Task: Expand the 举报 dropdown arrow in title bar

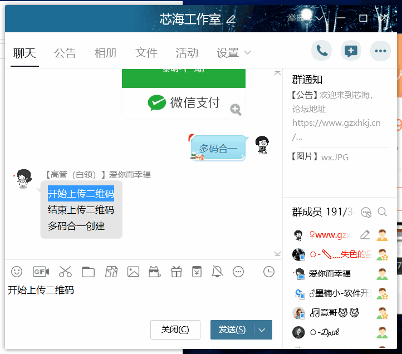Action: (x=319, y=18)
